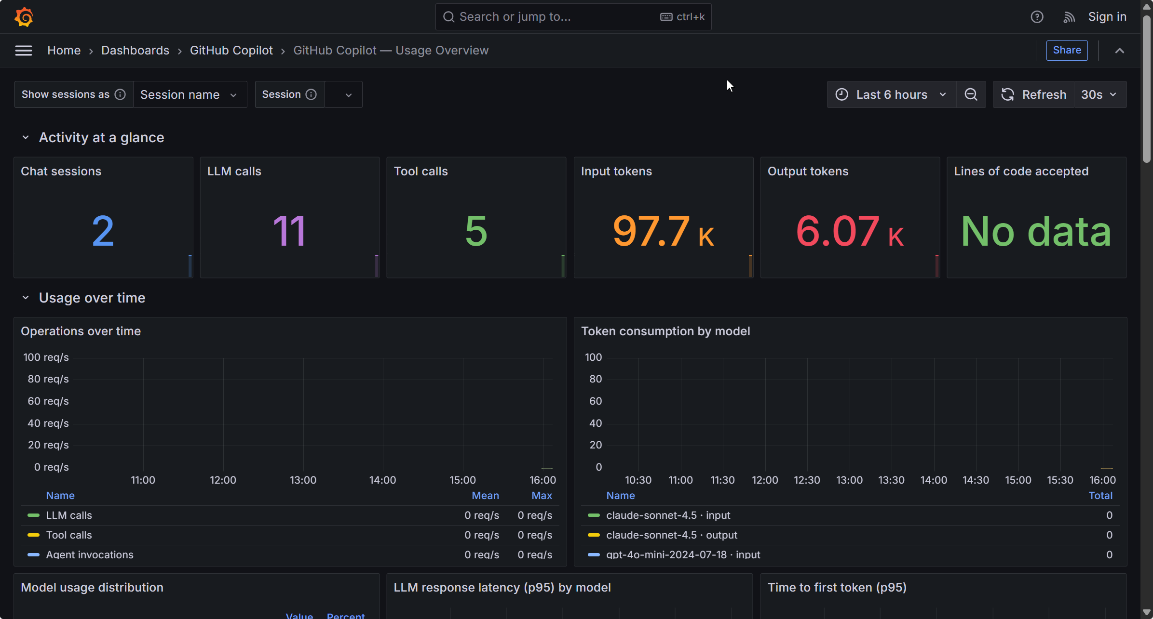
Task: Click the Output tokens panel title
Action: click(808, 171)
